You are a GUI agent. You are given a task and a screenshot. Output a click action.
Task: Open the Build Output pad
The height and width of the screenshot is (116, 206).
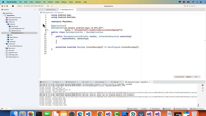tap(132, 109)
